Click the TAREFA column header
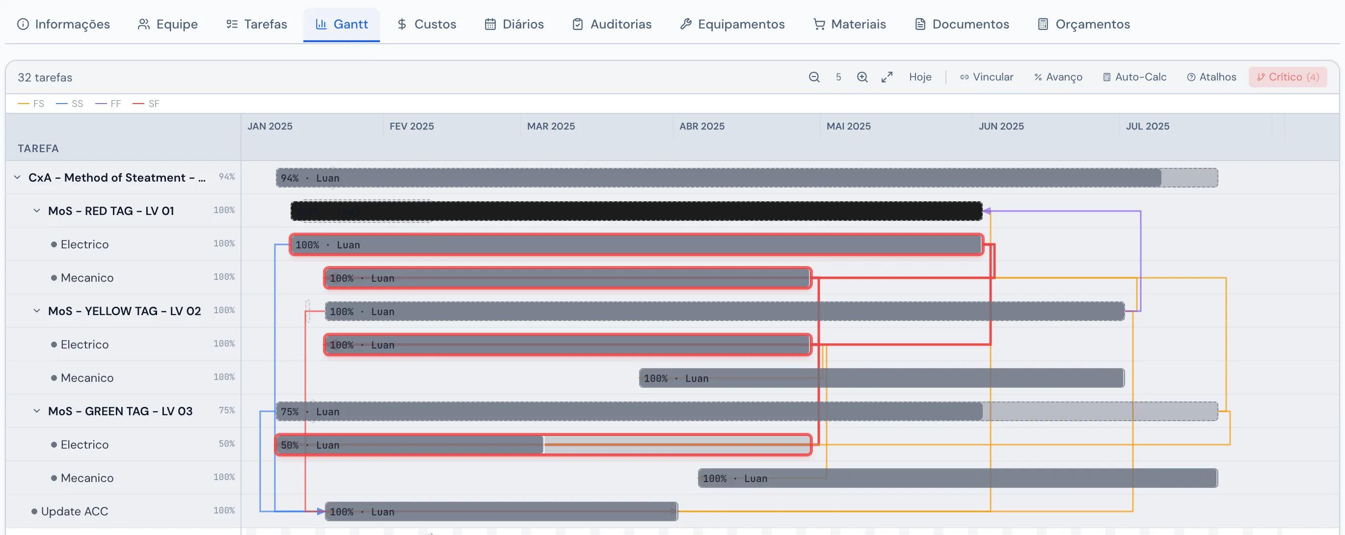The height and width of the screenshot is (535, 1345). [x=38, y=148]
